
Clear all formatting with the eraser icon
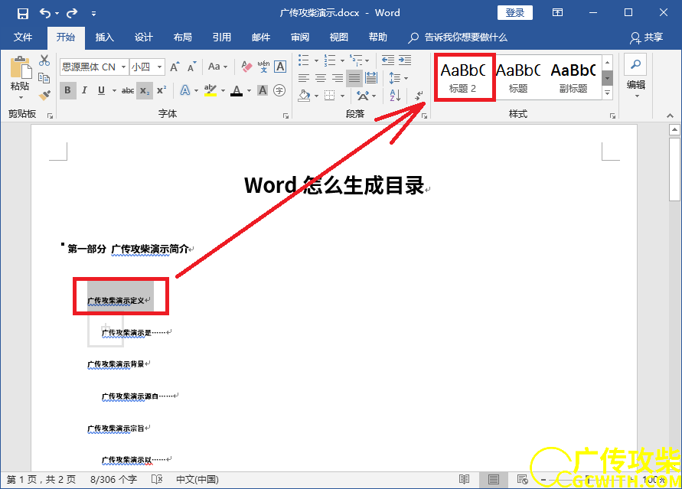coord(246,67)
